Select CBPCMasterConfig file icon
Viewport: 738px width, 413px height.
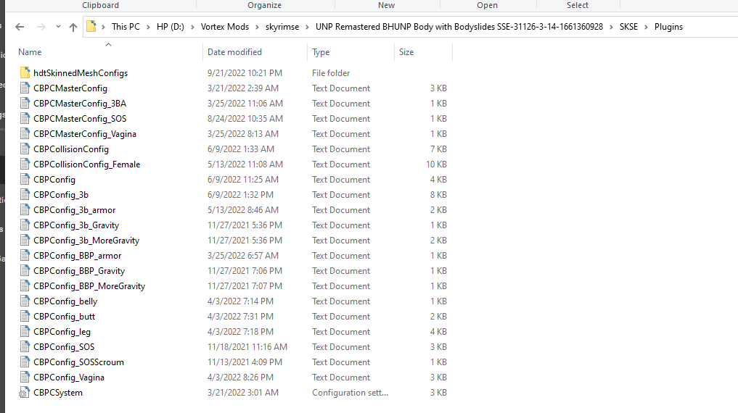pyautogui.click(x=25, y=88)
